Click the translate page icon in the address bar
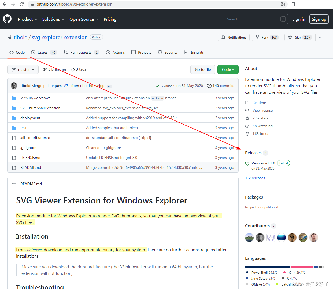This screenshot has width=333, height=289. 283,4
